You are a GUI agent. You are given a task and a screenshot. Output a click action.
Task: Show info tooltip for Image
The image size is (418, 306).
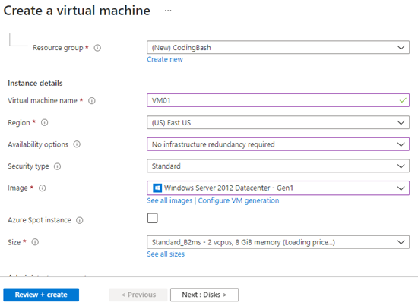coord(43,188)
